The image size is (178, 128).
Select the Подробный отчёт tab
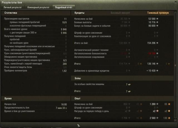pos(64,7)
